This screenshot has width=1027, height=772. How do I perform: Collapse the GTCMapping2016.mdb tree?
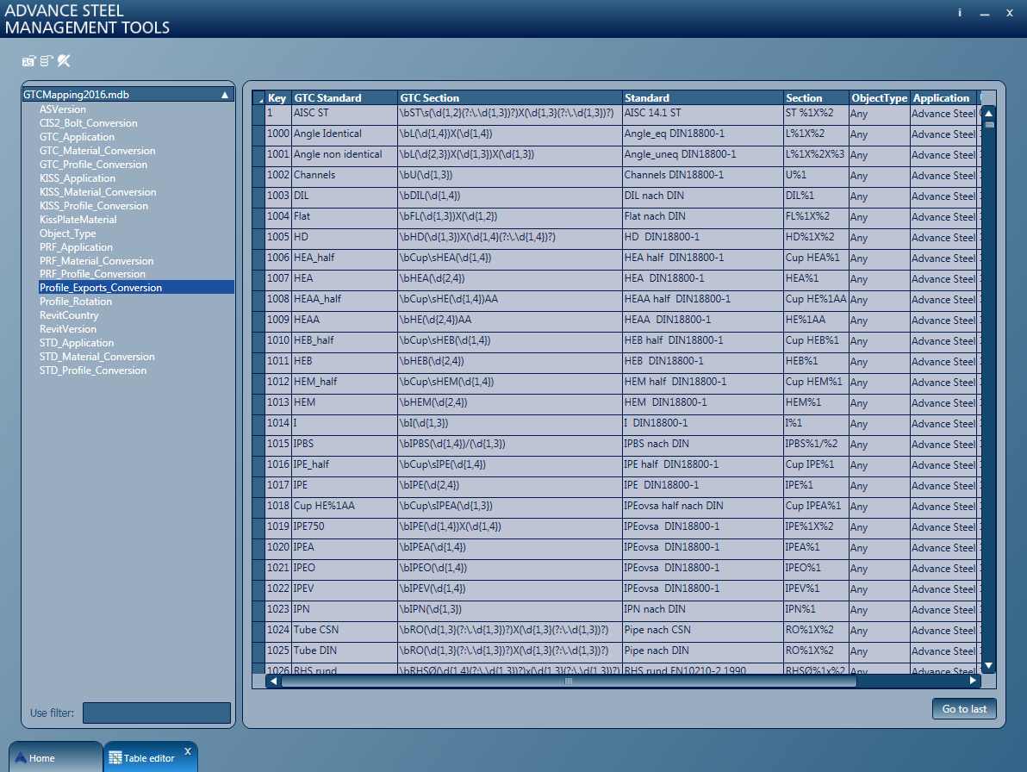click(225, 95)
